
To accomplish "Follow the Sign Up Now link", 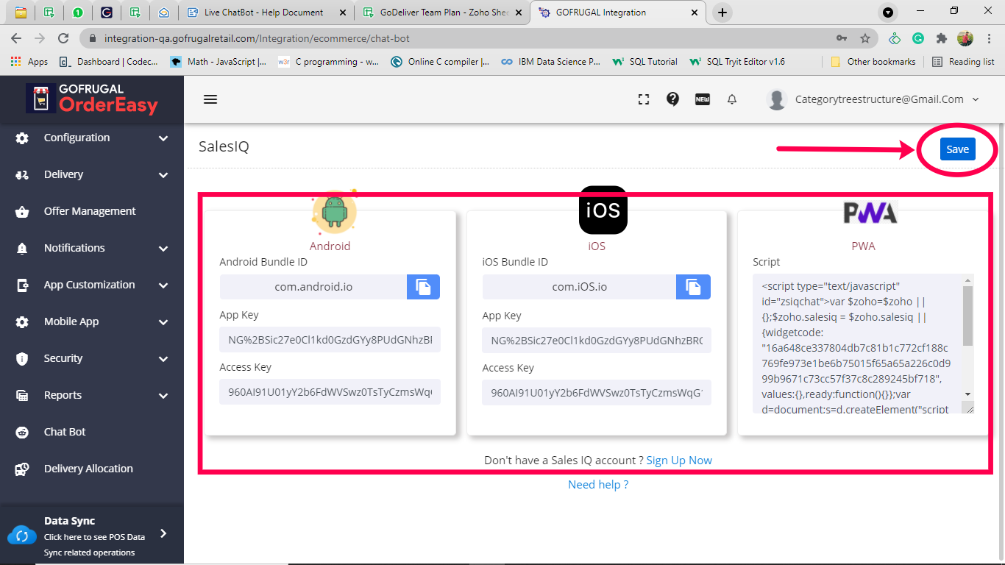I will tap(679, 461).
